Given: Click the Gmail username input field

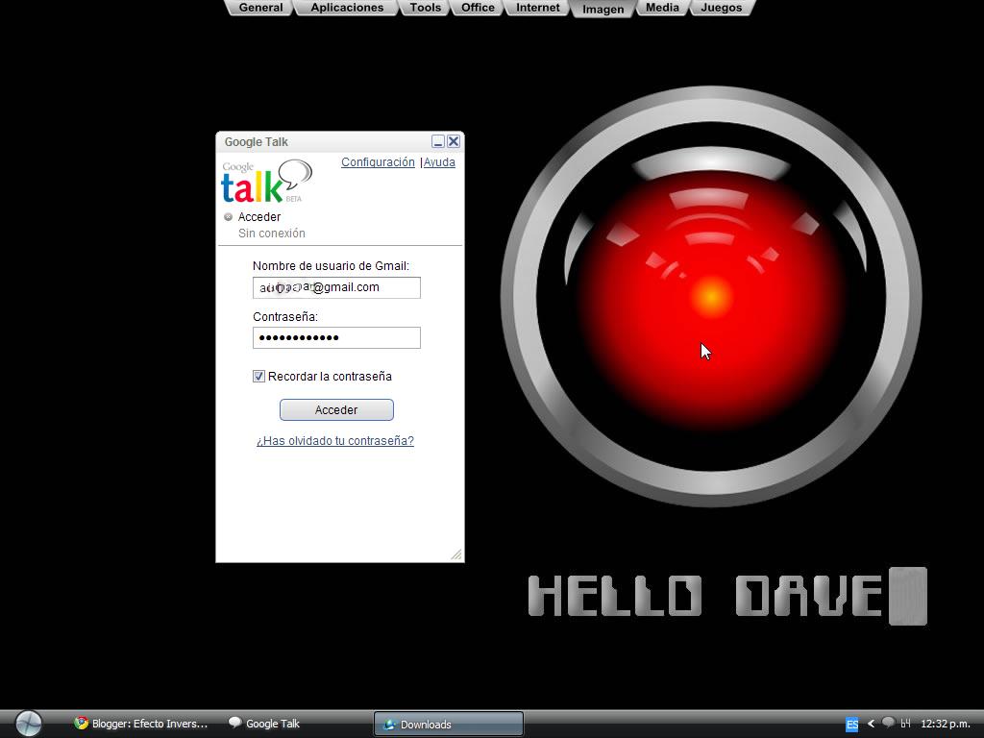Looking at the screenshot, I should tap(336, 287).
